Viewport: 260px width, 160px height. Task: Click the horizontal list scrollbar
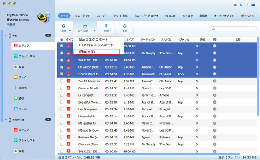[x=149, y=154]
